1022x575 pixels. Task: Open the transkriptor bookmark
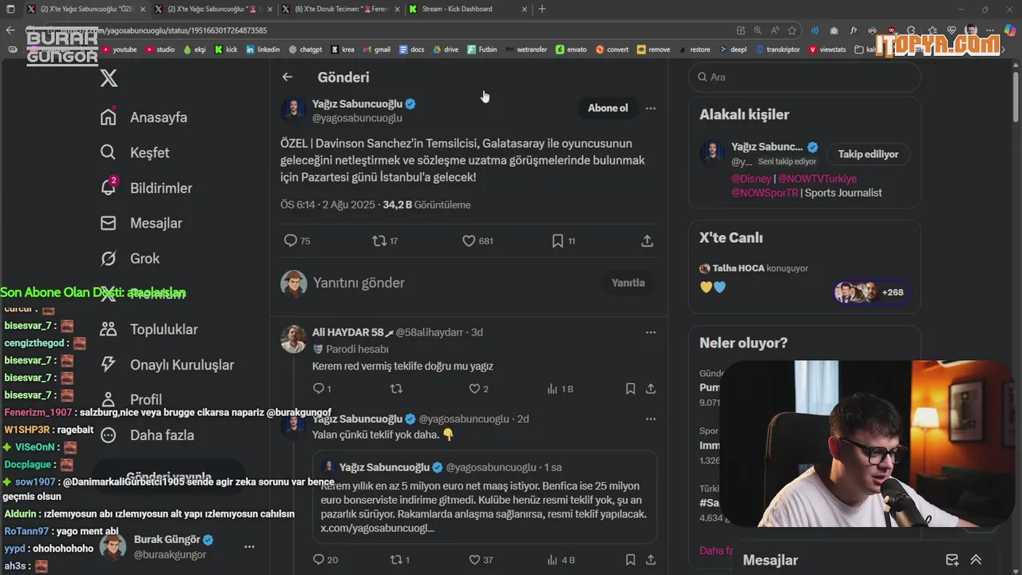point(777,50)
